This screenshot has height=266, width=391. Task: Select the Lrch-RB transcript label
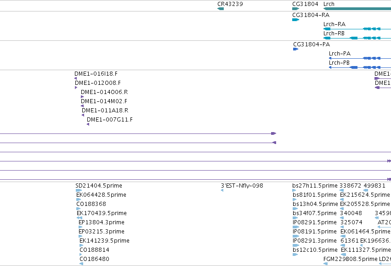pos(334,33)
